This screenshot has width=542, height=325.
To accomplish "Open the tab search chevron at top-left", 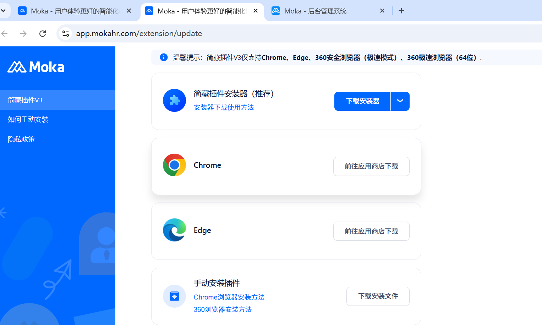I will (x=3, y=11).
